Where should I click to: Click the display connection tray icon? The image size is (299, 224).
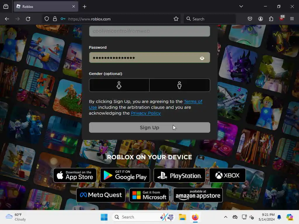244,217
